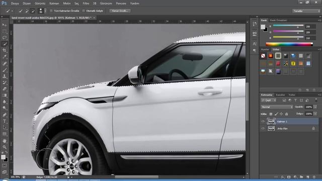
Task: Add a layer mask to Katman 1
Action: 289,177
